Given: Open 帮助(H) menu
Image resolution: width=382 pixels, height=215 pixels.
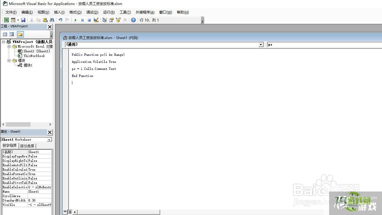Looking at the screenshot, I should [183, 12].
